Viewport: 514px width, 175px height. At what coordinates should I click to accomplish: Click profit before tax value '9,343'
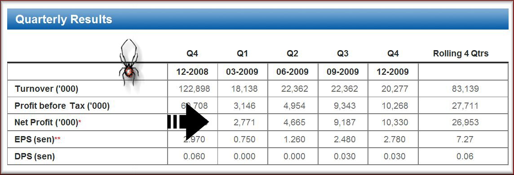pyautogui.click(x=345, y=106)
